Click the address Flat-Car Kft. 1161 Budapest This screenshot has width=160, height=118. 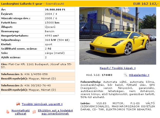click(x=36, y=66)
